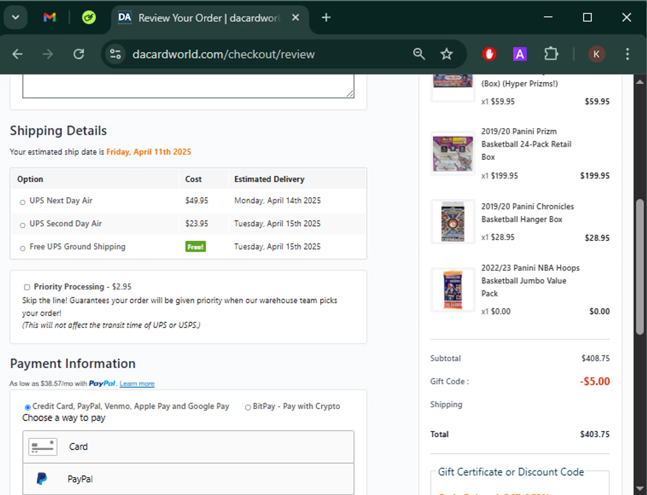Image resolution: width=647 pixels, height=495 pixels.
Task: Select UPS Next Day Air shipping
Action: pyautogui.click(x=22, y=202)
